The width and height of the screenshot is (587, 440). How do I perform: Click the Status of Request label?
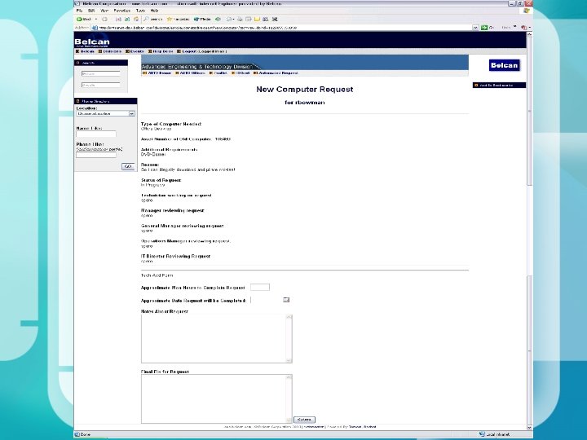point(161,180)
